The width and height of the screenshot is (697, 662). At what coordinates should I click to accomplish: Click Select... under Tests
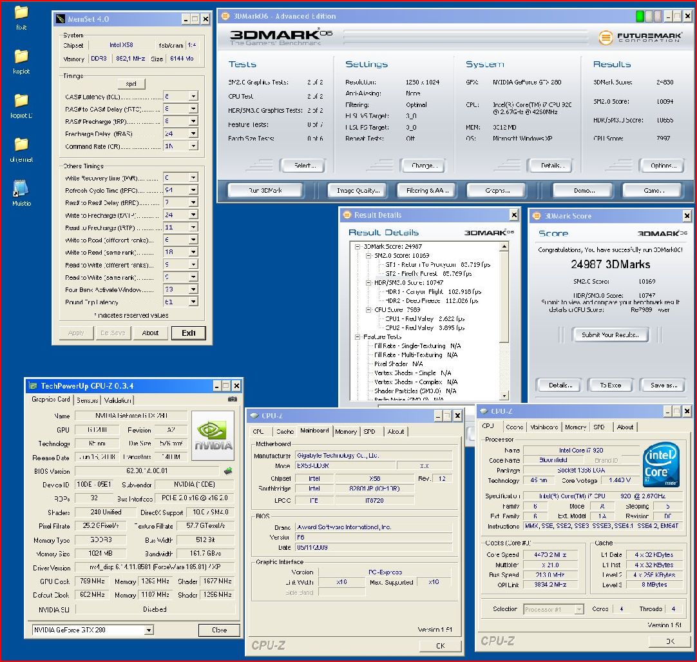point(305,166)
